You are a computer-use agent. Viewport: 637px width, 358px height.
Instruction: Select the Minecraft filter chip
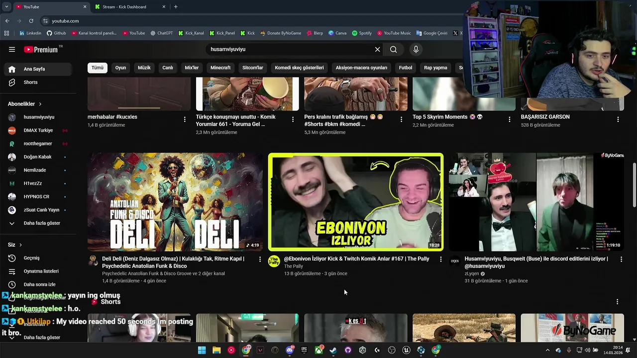[220, 68]
